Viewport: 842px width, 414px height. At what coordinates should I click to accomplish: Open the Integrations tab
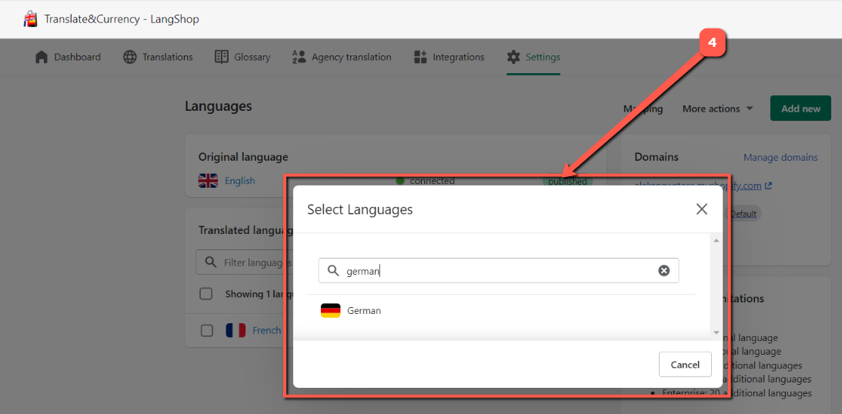pos(449,57)
